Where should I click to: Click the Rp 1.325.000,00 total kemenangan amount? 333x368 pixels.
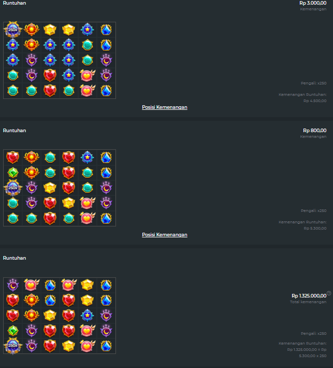coord(309,296)
